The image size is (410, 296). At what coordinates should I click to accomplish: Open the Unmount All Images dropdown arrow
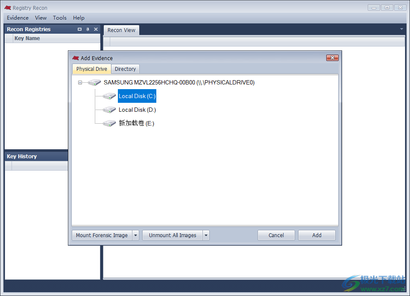[206, 235]
